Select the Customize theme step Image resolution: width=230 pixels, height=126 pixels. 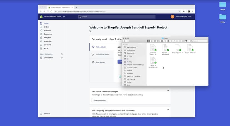tap(102, 55)
